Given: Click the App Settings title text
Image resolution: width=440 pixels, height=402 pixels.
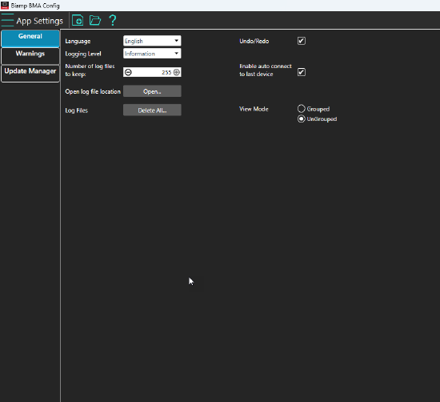Looking at the screenshot, I should pyautogui.click(x=39, y=21).
